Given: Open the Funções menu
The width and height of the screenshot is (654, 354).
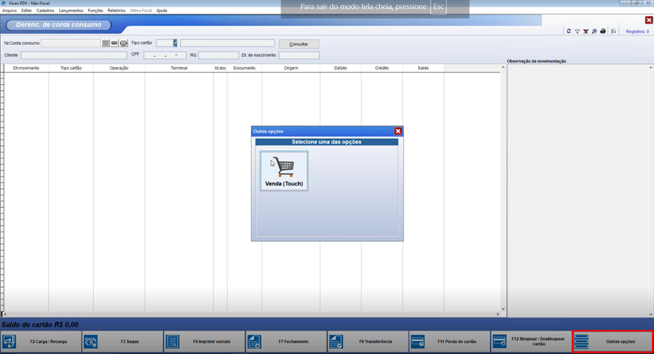Looking at the screenshot, I should 95,10.
